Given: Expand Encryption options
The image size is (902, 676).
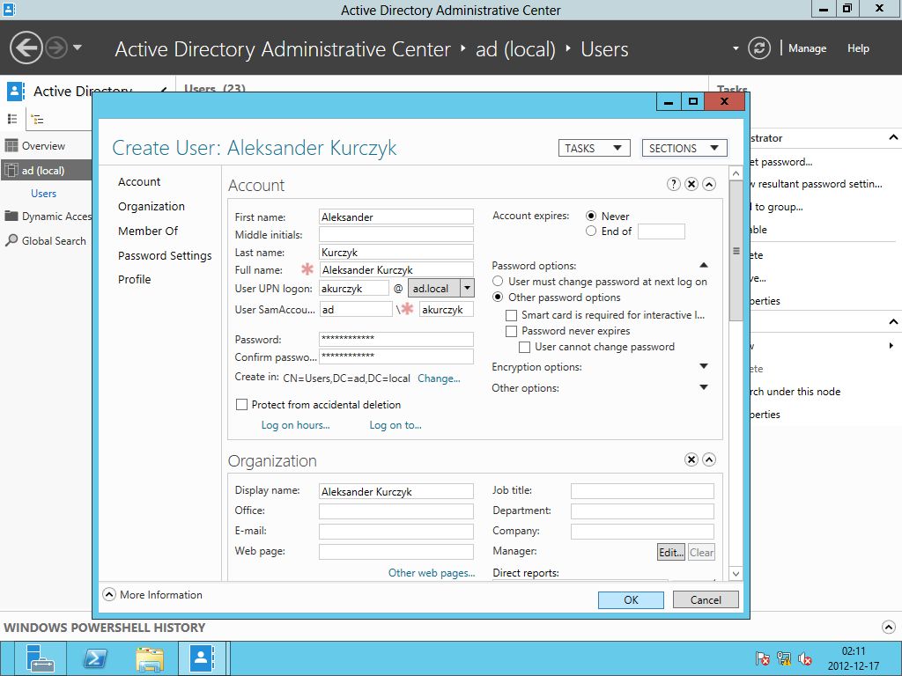Looking at the screenshot, I should point(703,366).
